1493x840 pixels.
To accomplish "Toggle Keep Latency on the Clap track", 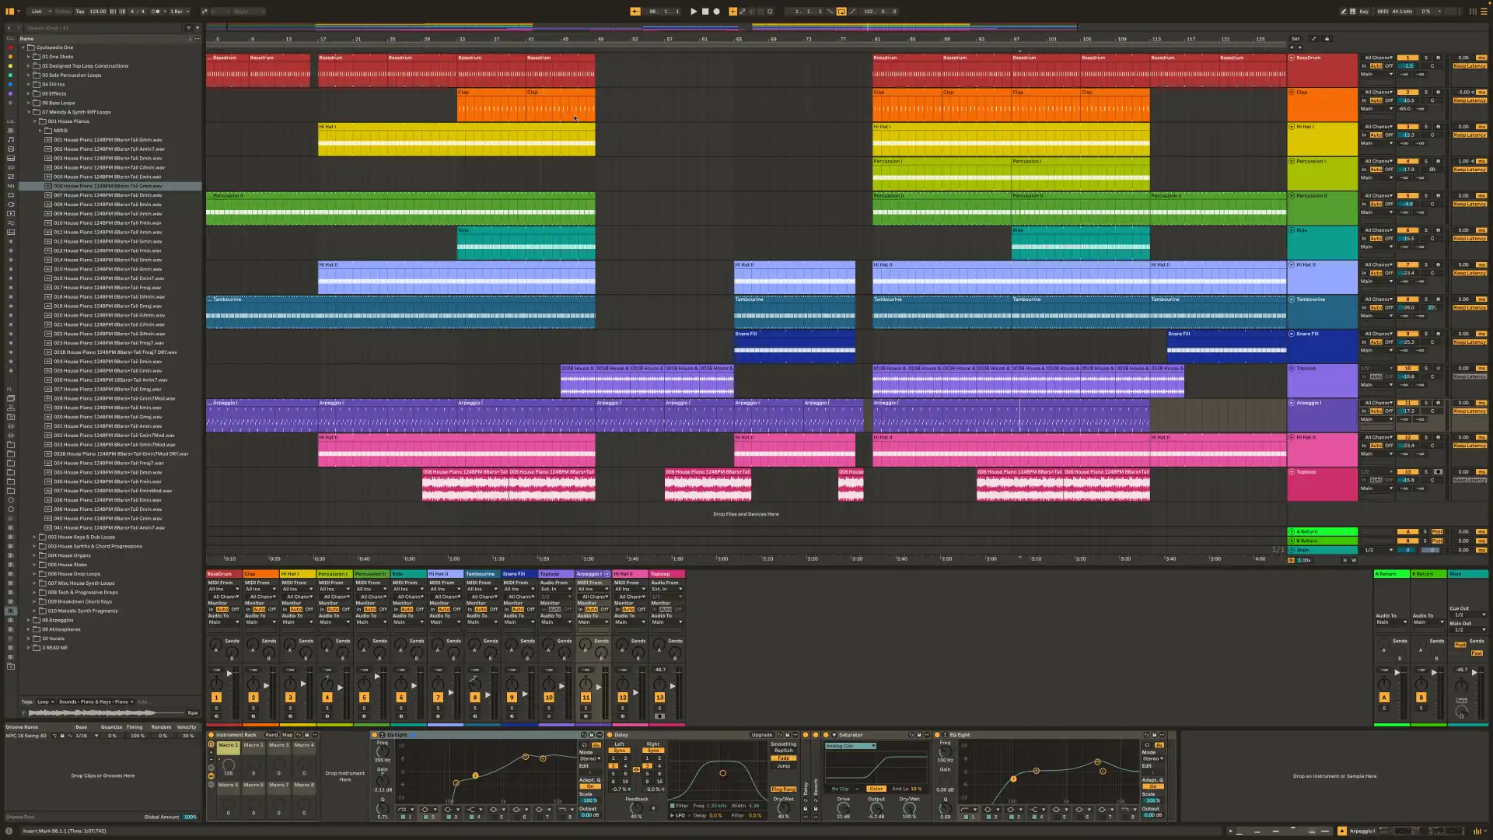I will click(x=1470, y=101).
